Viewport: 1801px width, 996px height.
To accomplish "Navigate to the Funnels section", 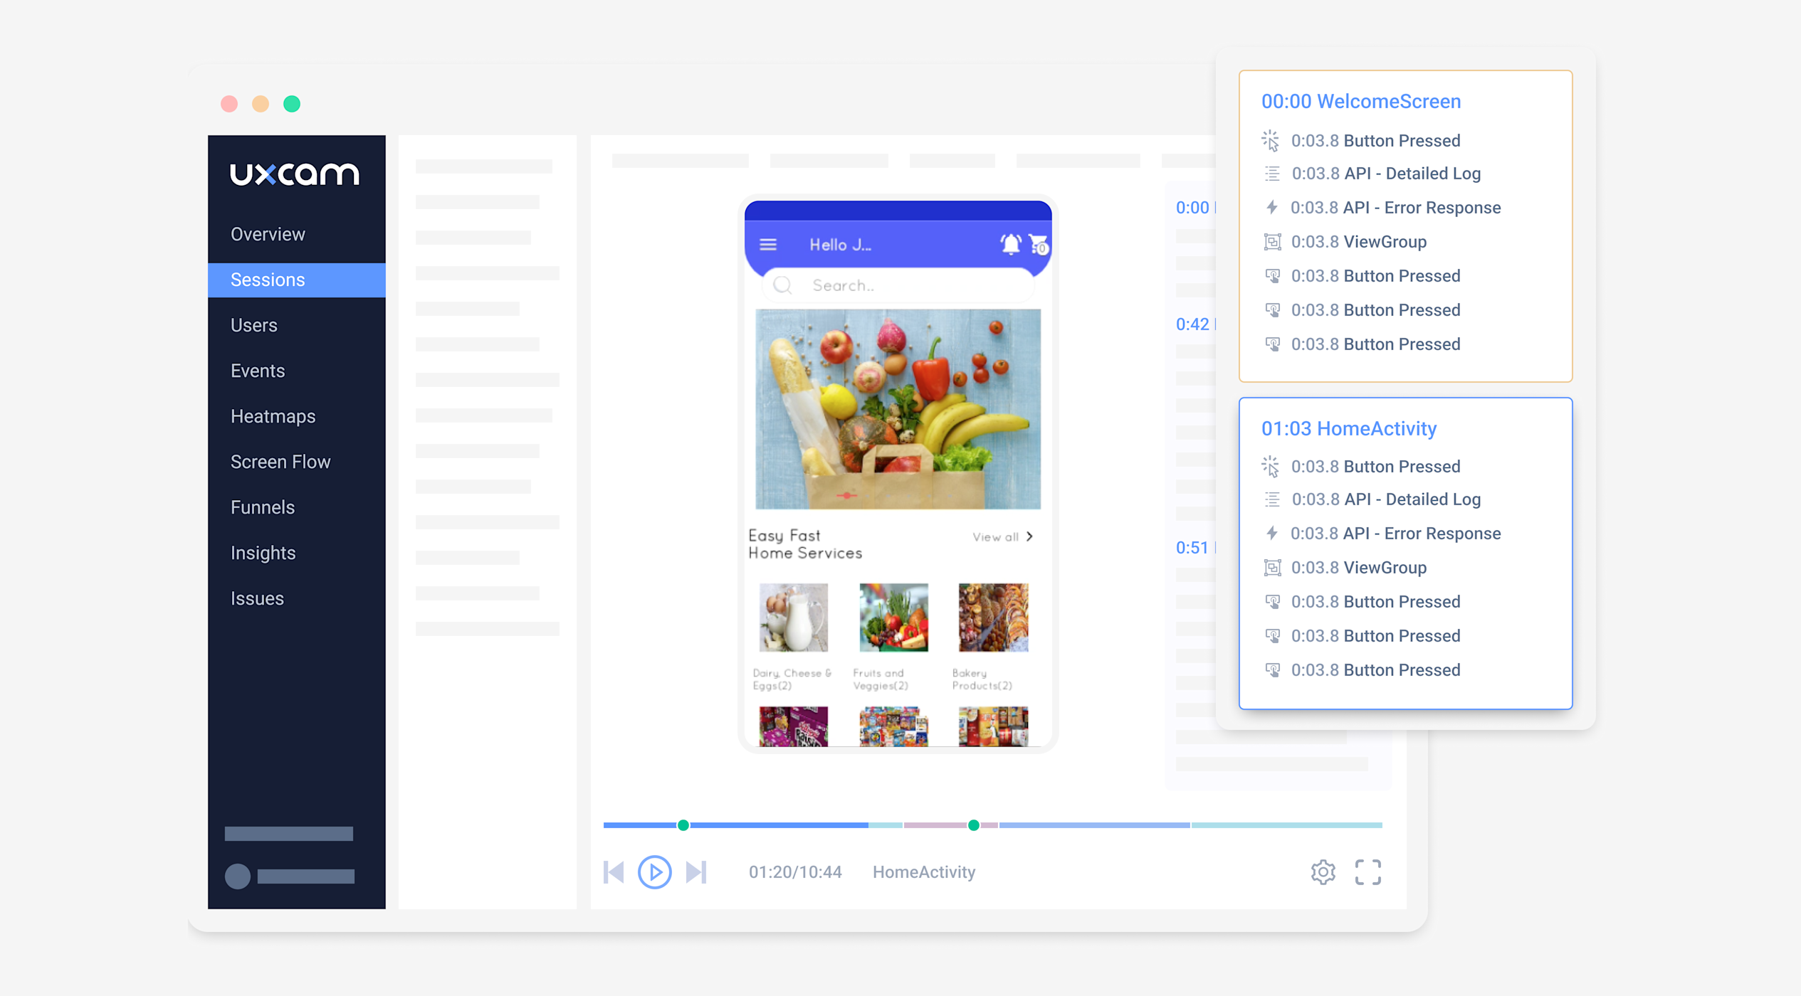I will click(x=262, y=507).
